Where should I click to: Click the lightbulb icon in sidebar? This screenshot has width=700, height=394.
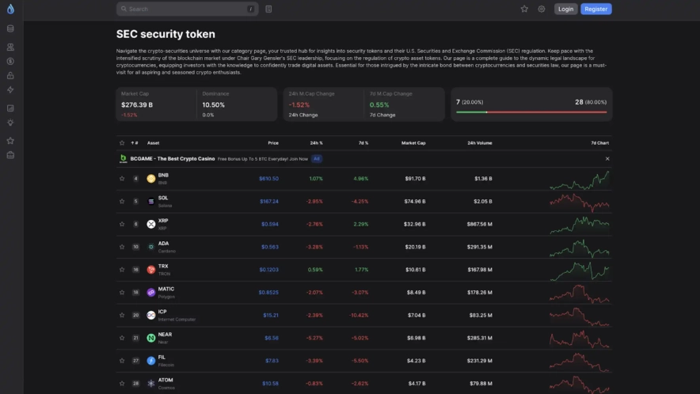pyautogui.click(x=10, y=123)
